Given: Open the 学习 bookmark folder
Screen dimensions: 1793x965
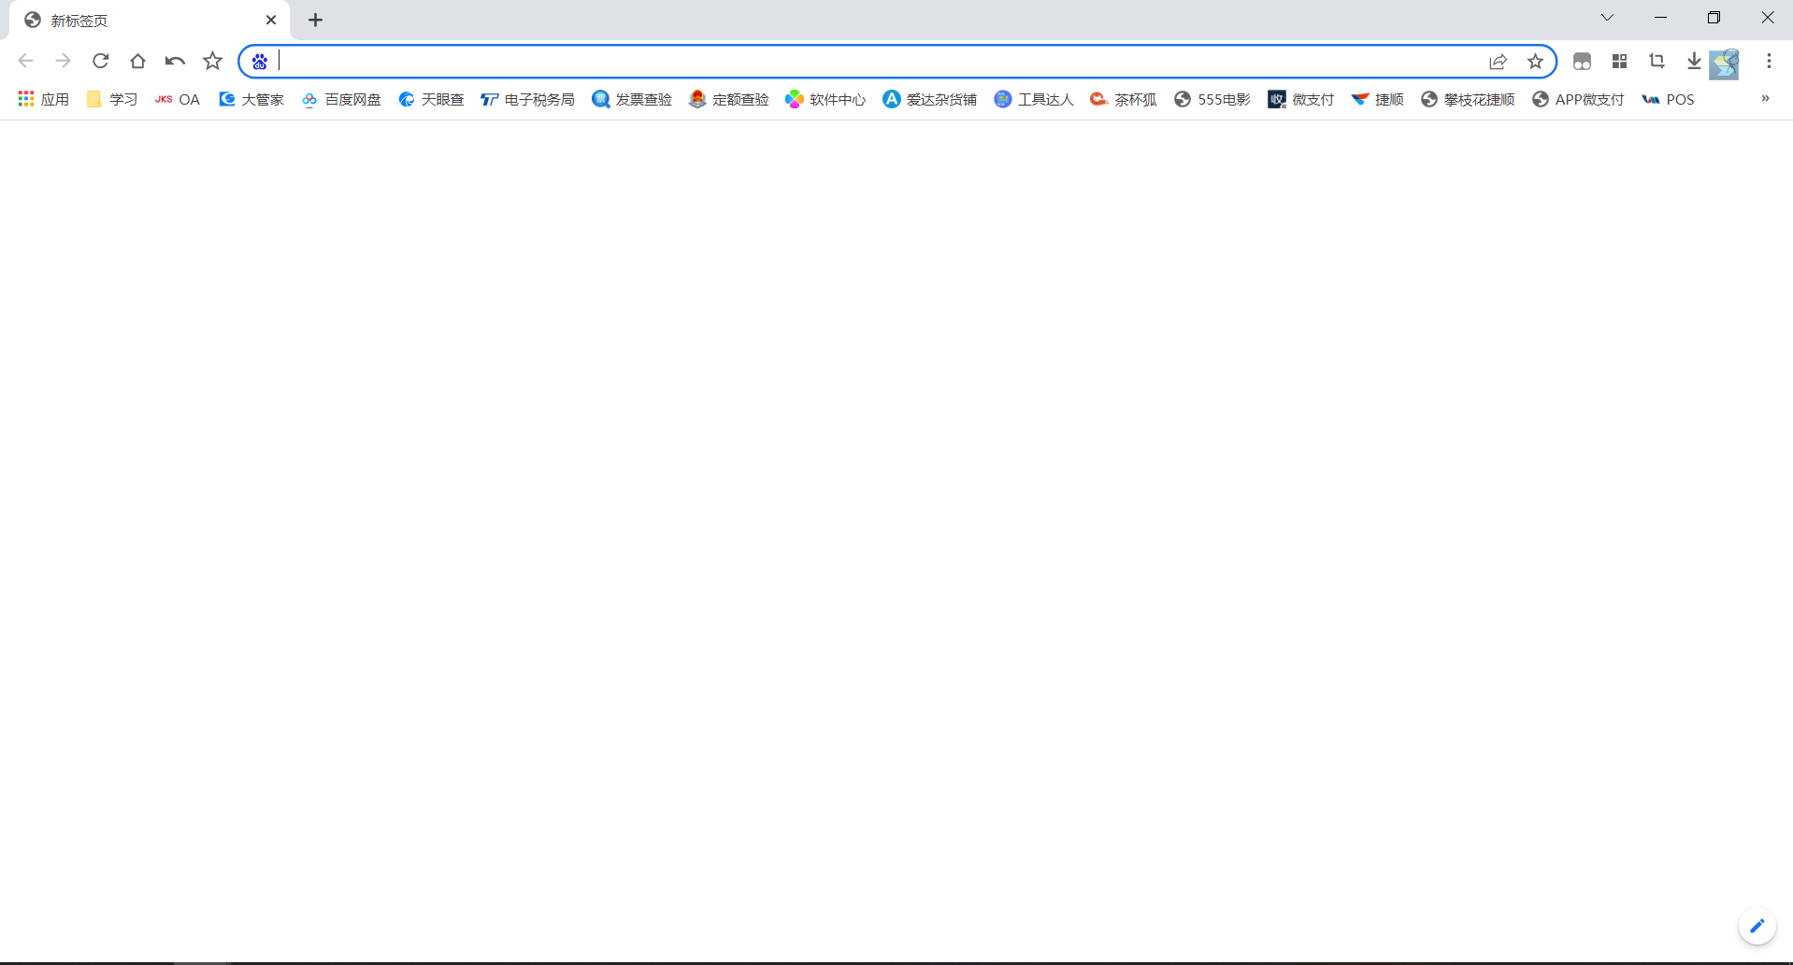Looking at the screenshot, I should (x=112, y=99).
